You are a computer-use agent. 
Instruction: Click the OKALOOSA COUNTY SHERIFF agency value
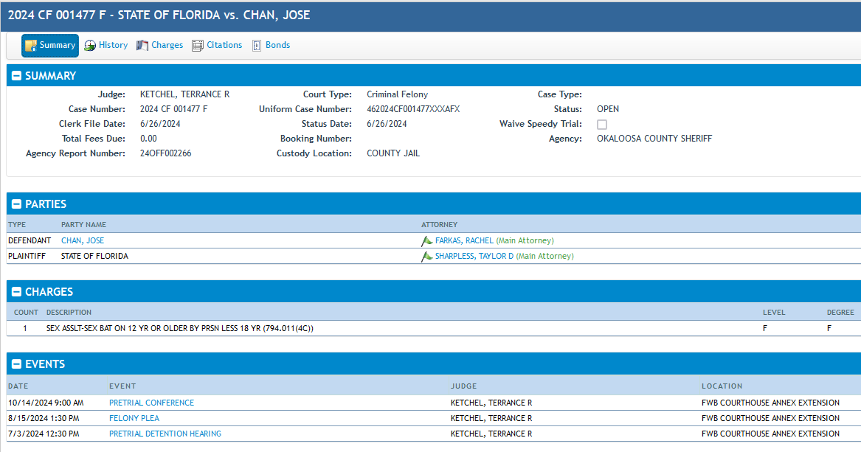[x=654, y=139]
